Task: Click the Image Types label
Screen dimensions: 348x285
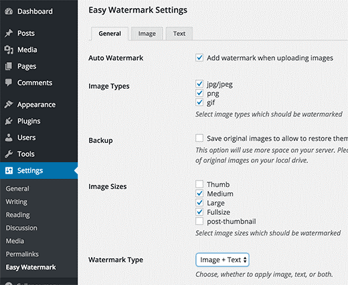Action: coord(109,86)
